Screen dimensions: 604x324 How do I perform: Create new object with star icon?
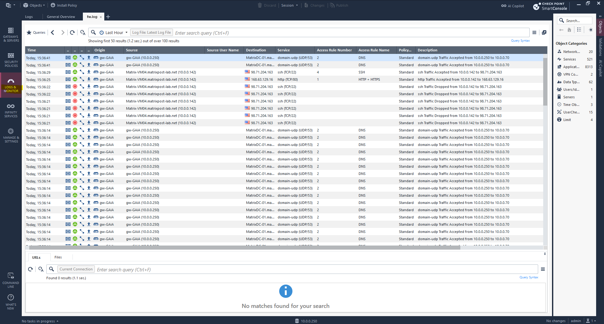coord(591,30)
